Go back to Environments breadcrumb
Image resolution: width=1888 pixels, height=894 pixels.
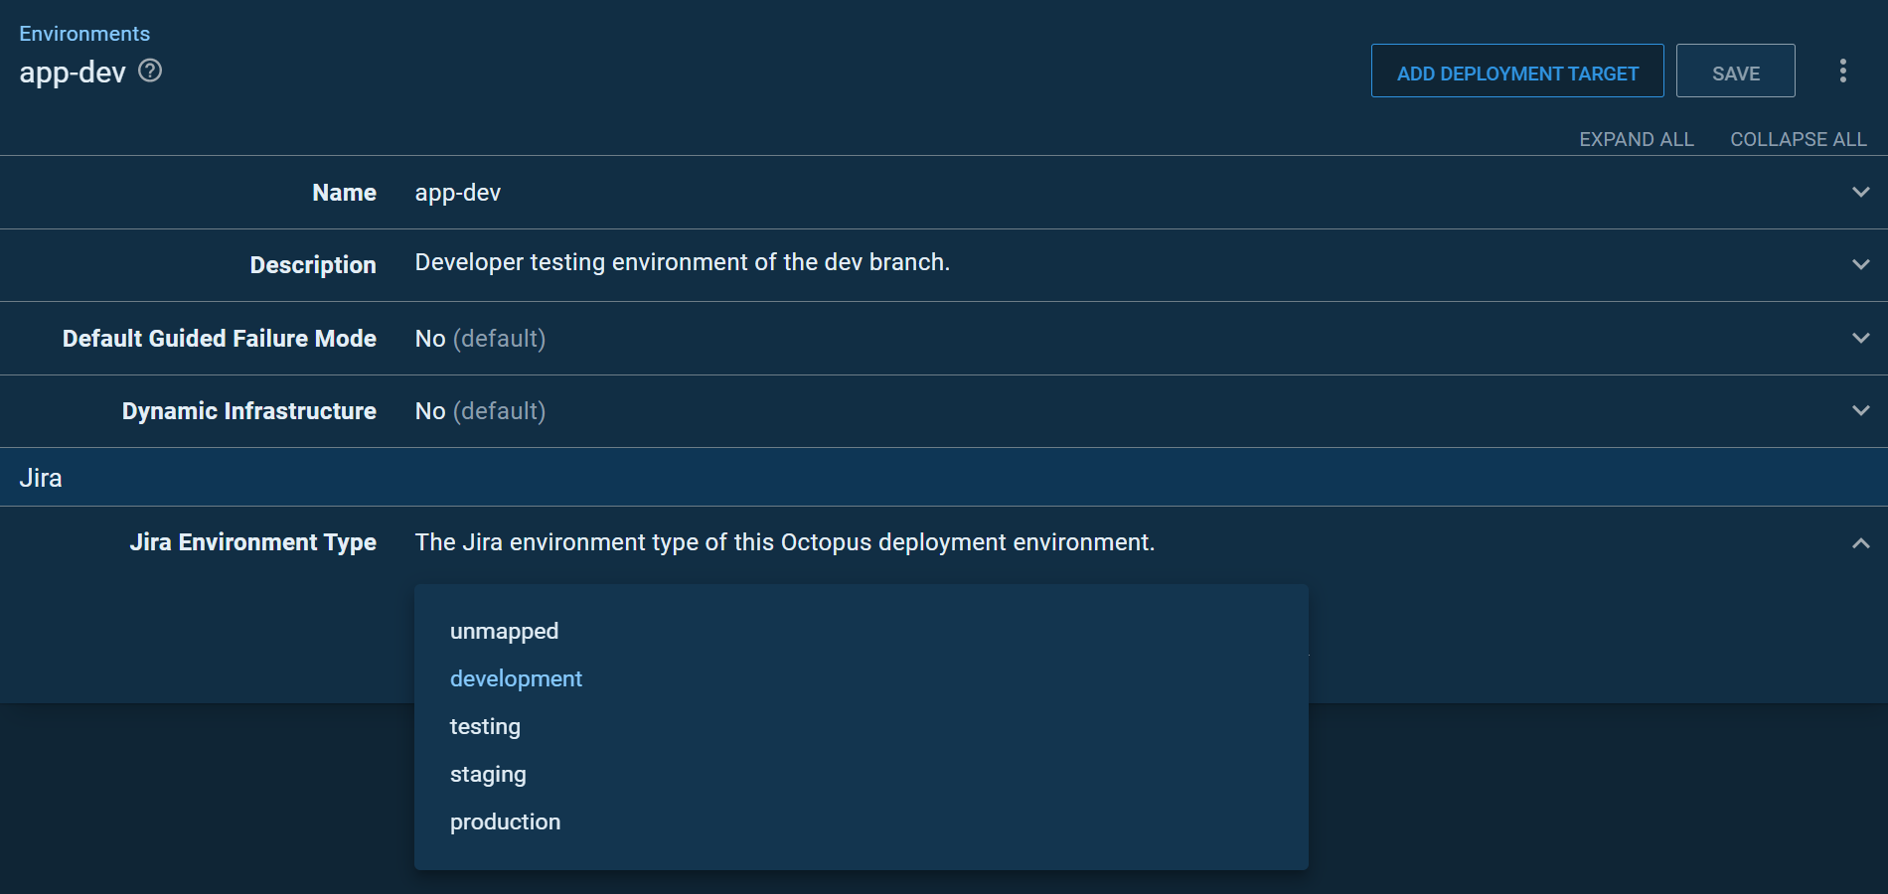(x=84, y=34)
